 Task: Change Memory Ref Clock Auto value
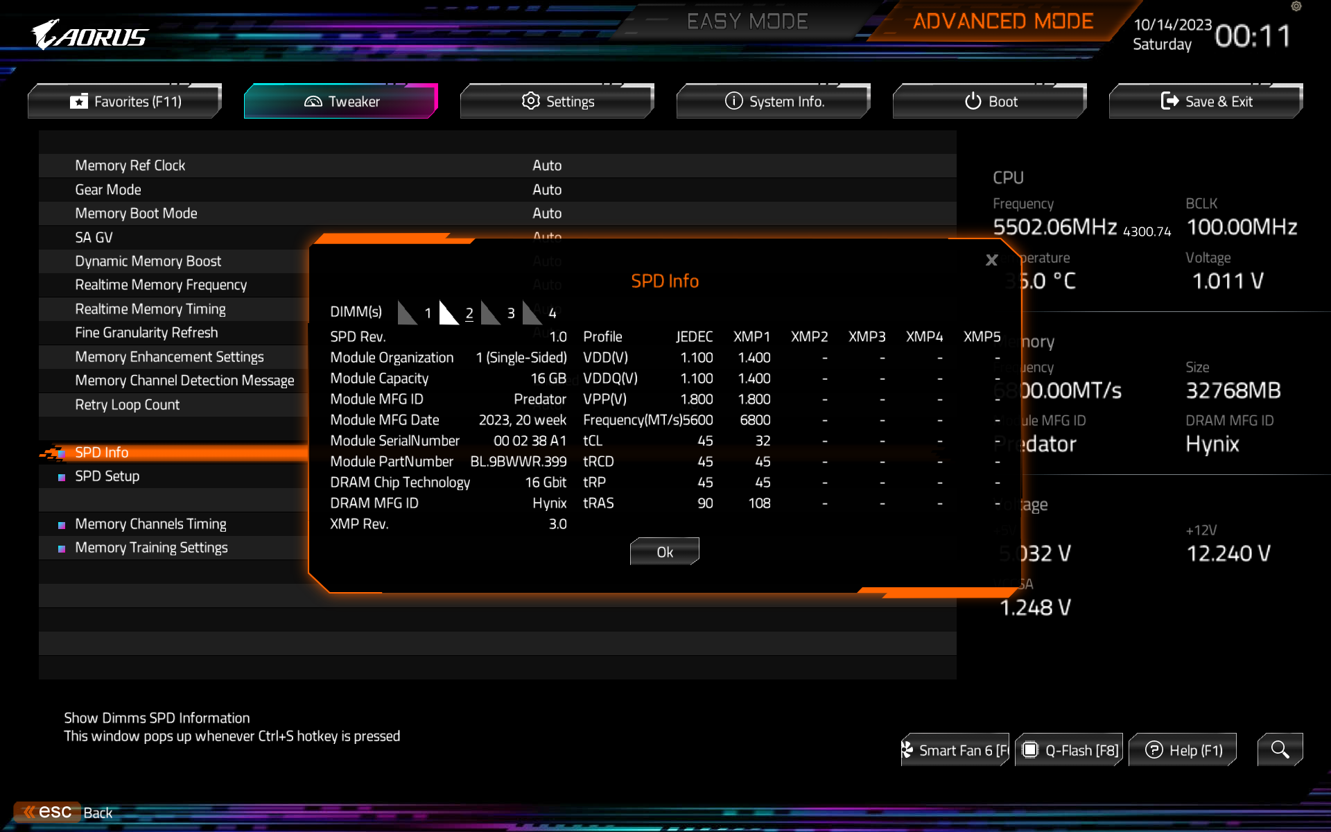coord(547,166)
